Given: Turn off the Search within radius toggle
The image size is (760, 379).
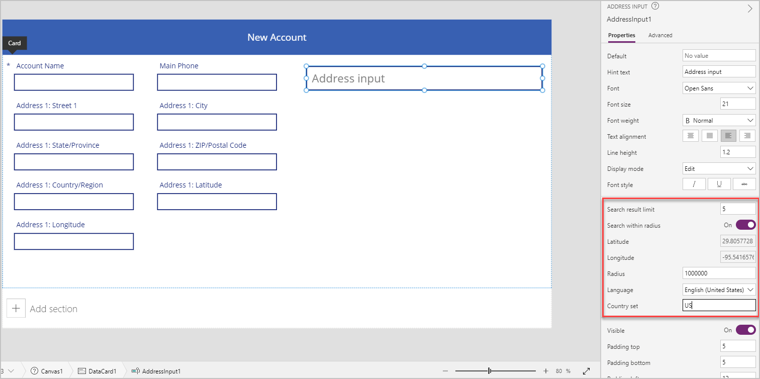Looking at the screenshot, I should tap(745, 225).
